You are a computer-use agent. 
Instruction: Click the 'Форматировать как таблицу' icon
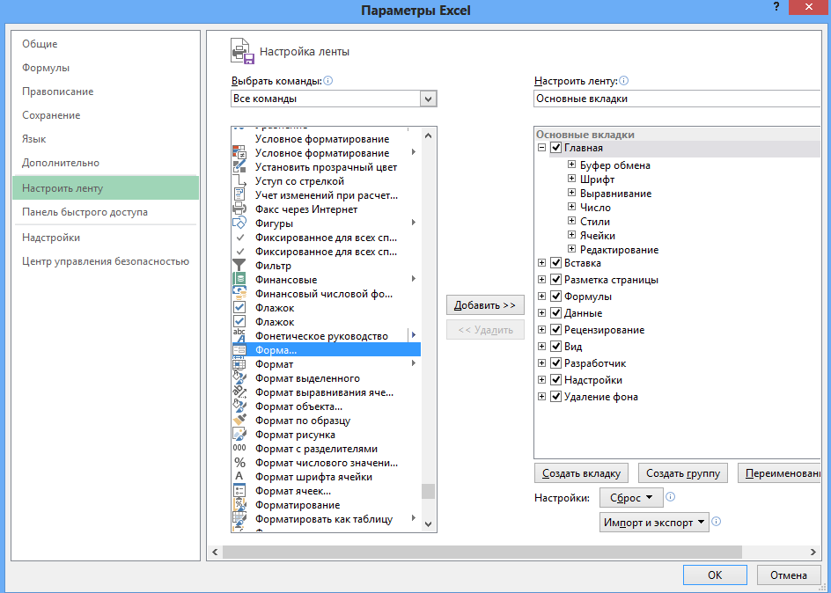click(x=239, y=519)
